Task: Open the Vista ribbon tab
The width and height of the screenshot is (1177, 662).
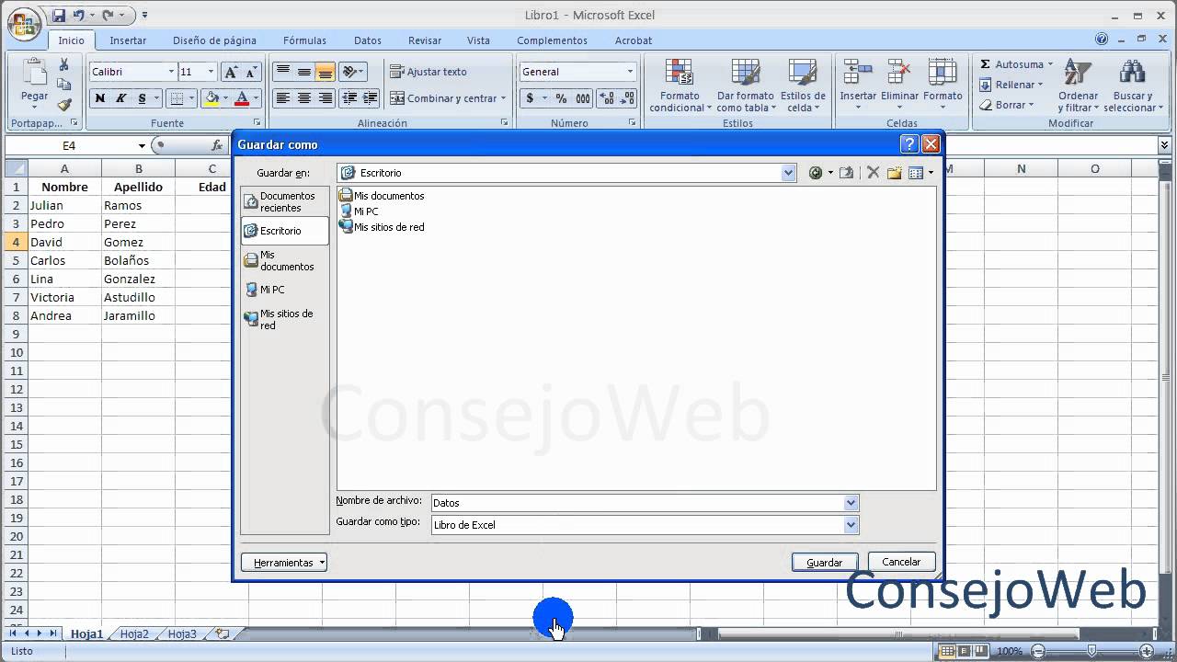Action: coord(478,40)
